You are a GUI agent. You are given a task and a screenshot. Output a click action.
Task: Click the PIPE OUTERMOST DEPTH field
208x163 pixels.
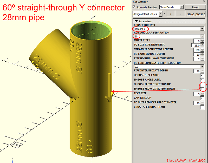coord(197,55)
